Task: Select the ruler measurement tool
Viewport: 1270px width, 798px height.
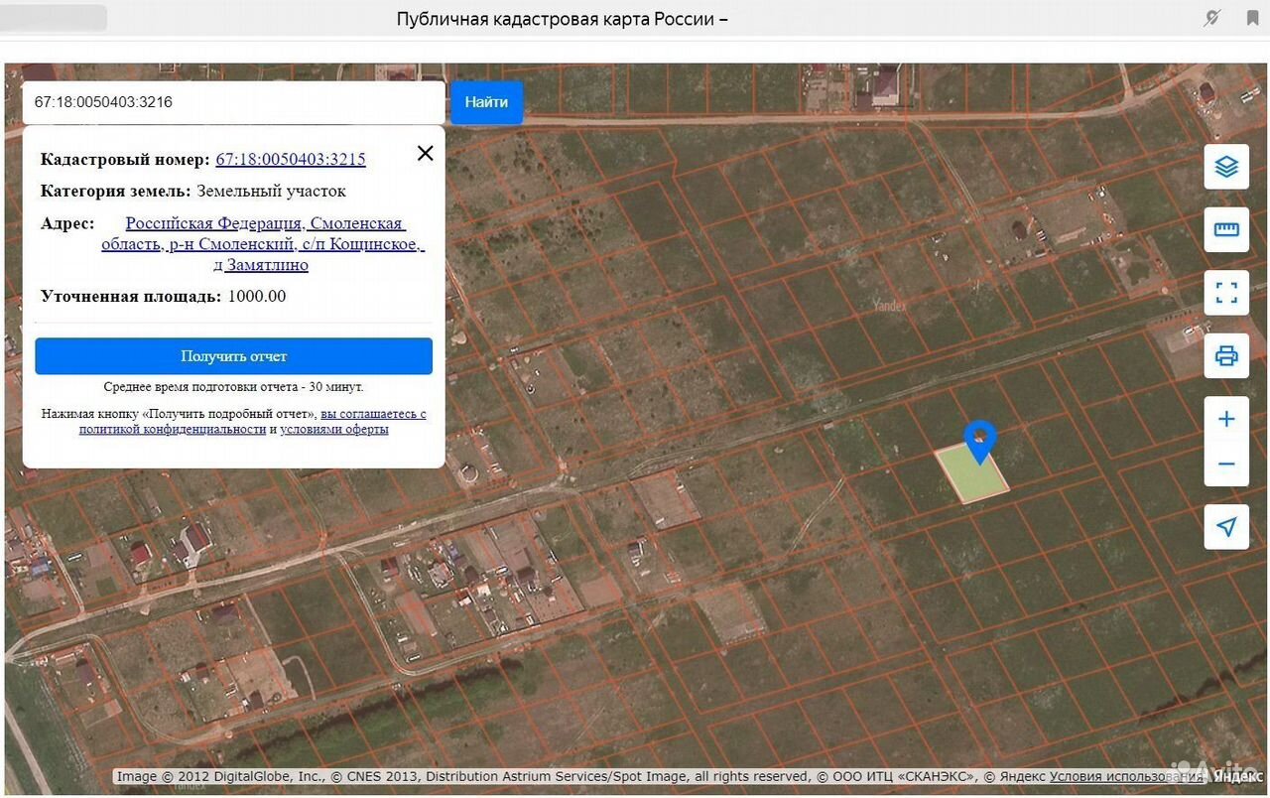Action: (1226, 230)
